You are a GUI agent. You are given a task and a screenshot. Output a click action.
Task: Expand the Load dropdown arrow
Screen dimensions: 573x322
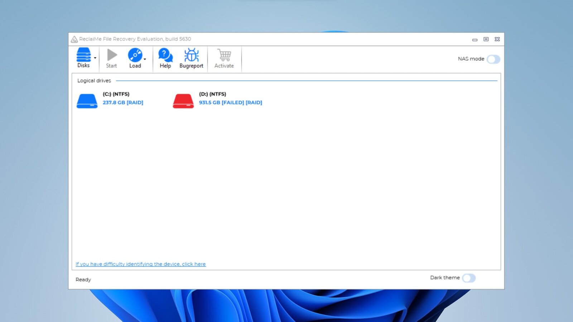pyautogui.click(x=145, y=59)
